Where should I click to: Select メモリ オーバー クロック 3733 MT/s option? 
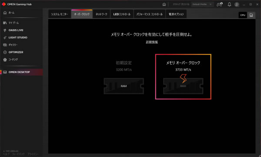pos(183,77)
